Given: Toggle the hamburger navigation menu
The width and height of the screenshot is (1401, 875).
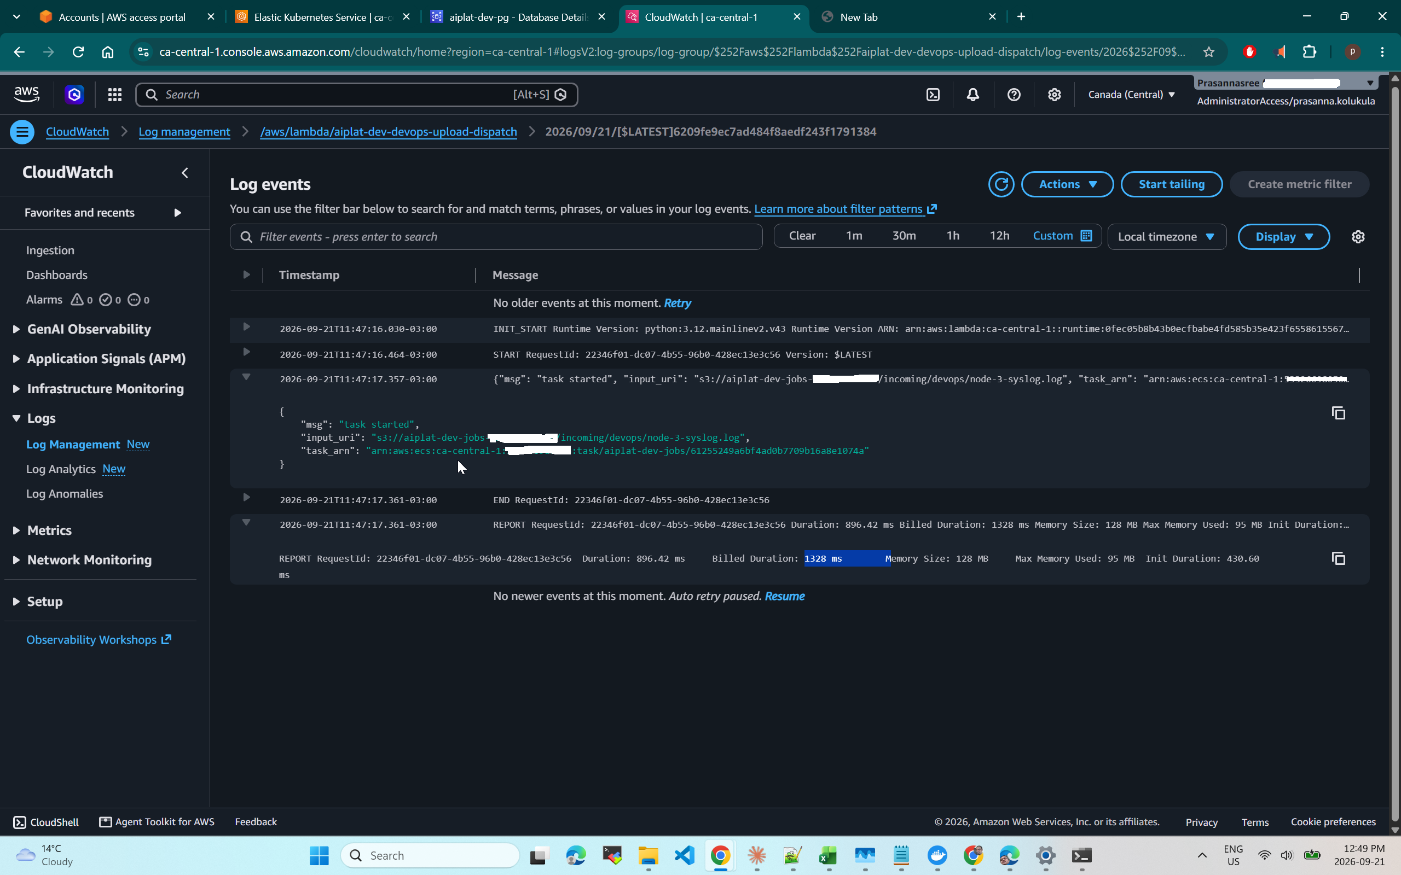Looking at the screenshot, I should click(22, 132).
